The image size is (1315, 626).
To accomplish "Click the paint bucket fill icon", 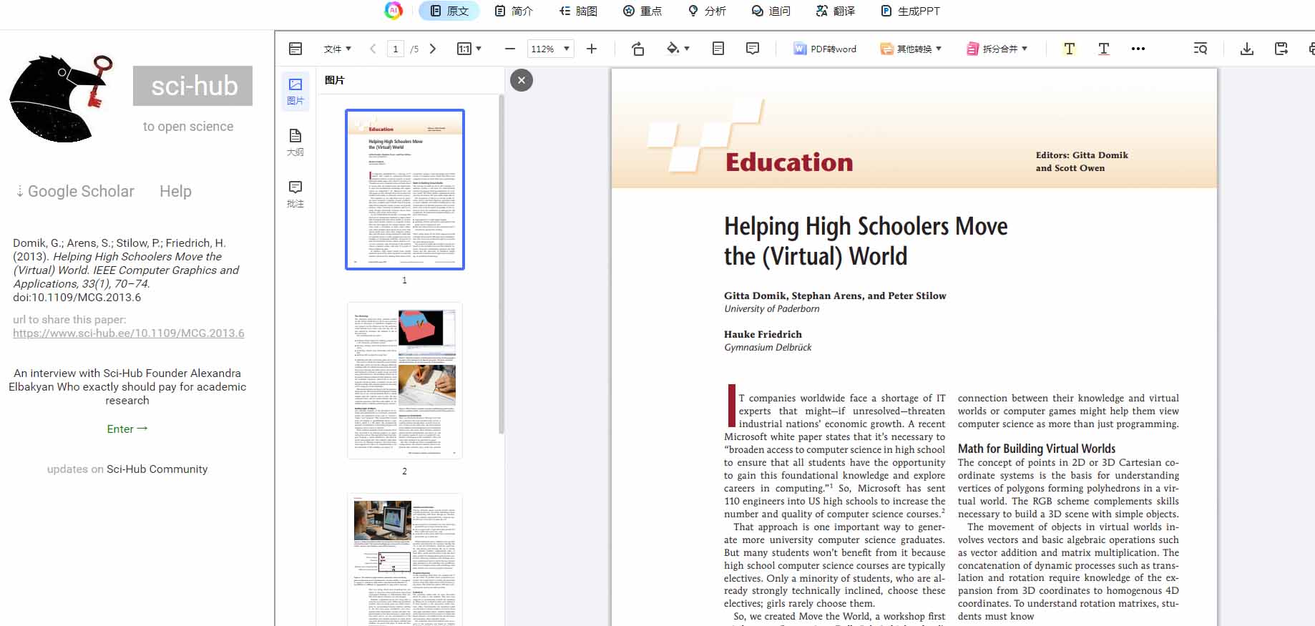I will coord(673,49).
